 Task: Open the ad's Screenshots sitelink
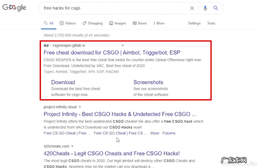tap(148, 82)
